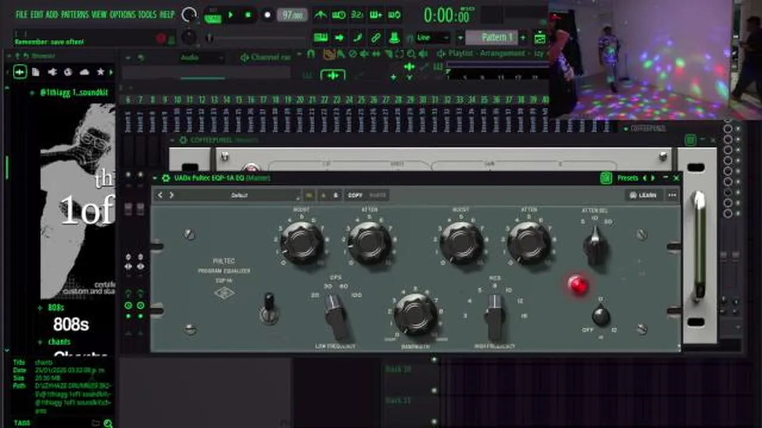The height and width of the screenshot is (428, 762).
Task: Click the time display 0:00:00
Action: point(446,15)
